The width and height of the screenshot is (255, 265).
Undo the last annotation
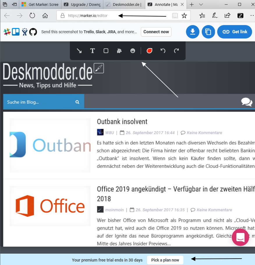tap(163, 51)
